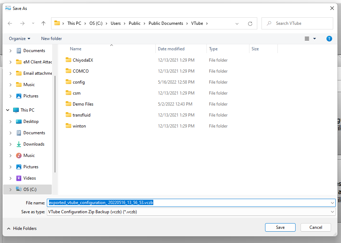Click Hide Folders toggle
The image size is (341, 243).
22,228
